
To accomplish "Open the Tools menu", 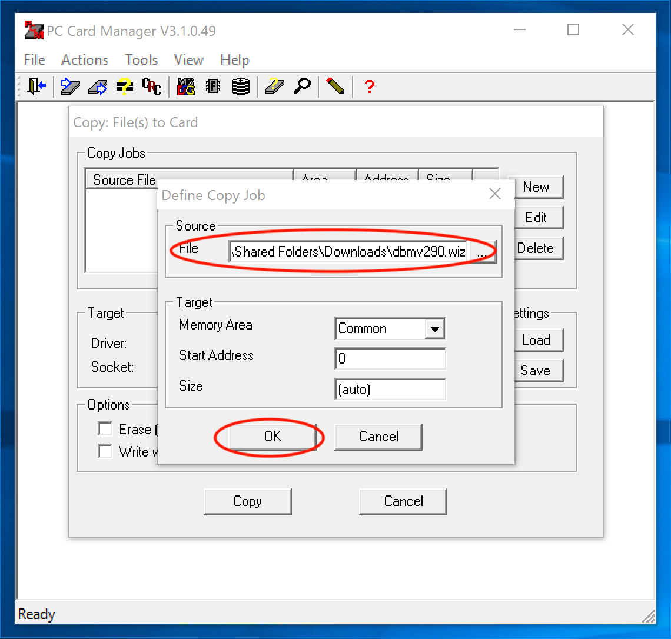I will pyautogui.click(x=141, y=59).
